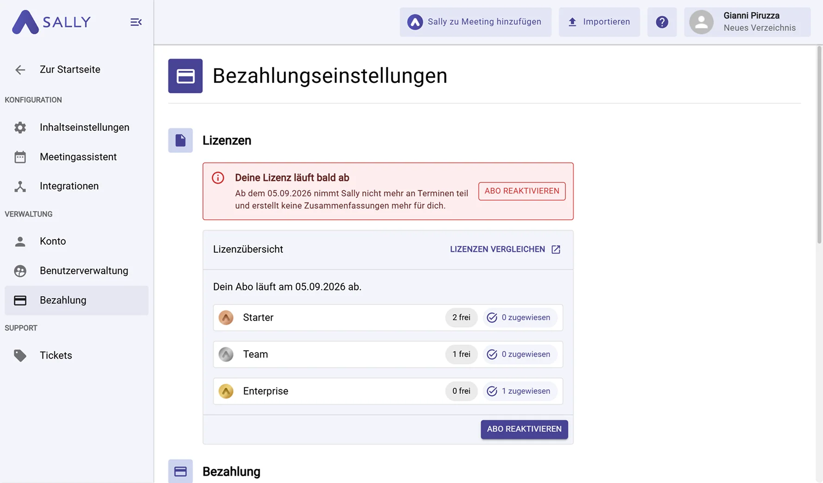823x483 pixels.
Task: Click the gear icon for Inhaltseinstellungen
Action: pyautogui.click(x=20, y=127)
